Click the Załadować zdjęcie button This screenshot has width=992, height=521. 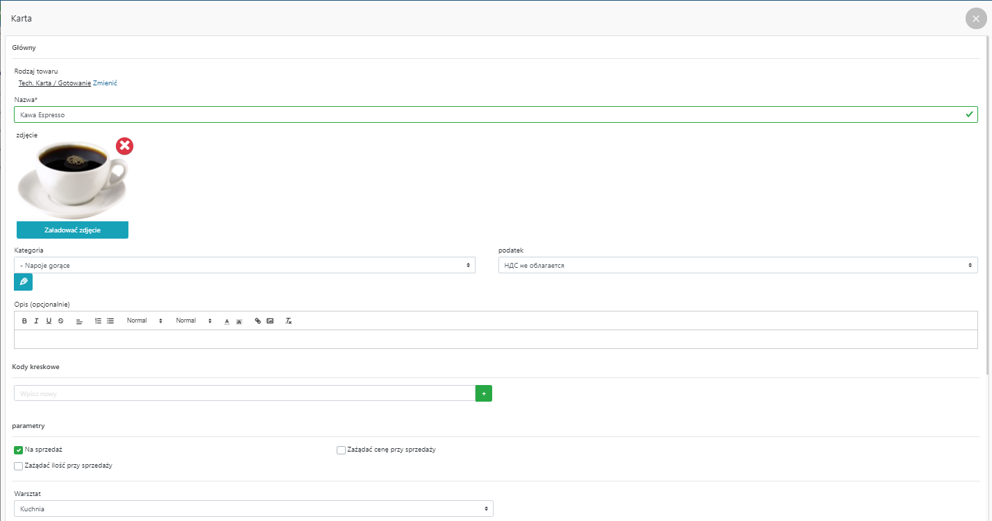pyautogui.click(x=72, y=230)
